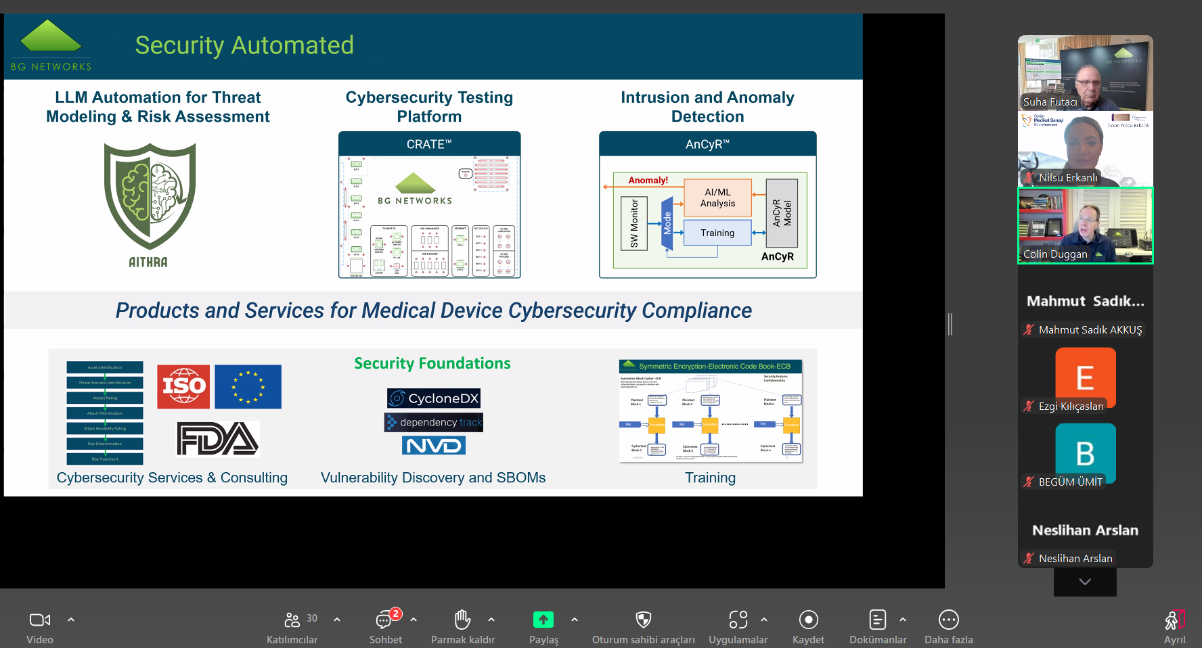Click the NVD logo

tap(434, 445)
